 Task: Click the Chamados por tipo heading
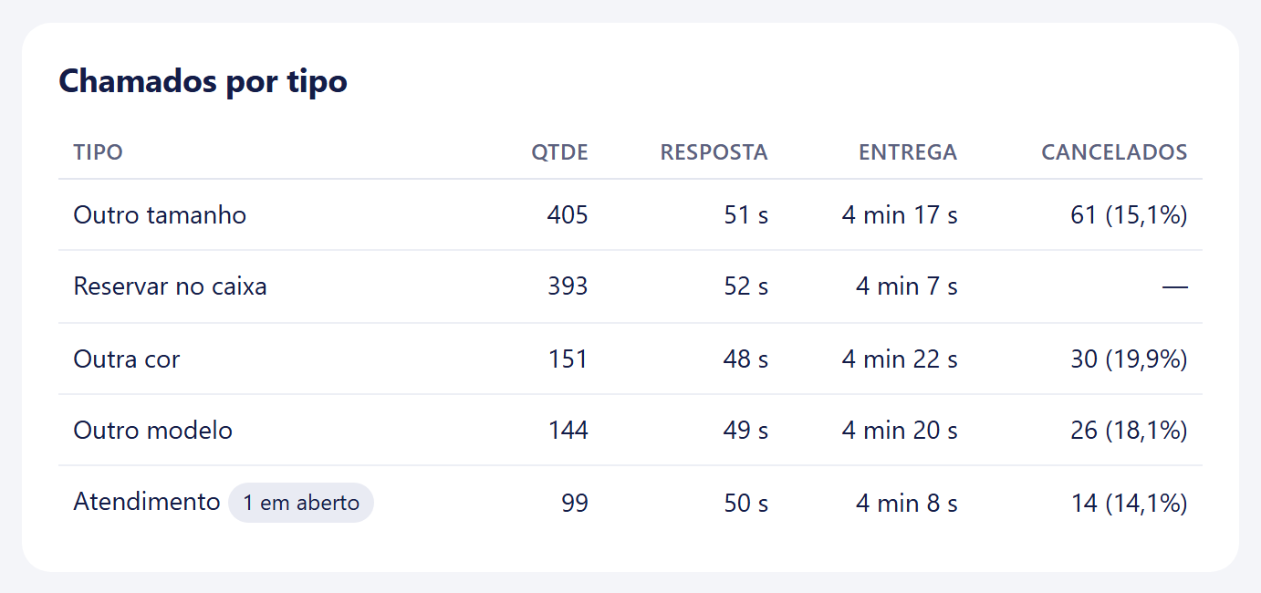pyautogui.click(x=203, y=81)
